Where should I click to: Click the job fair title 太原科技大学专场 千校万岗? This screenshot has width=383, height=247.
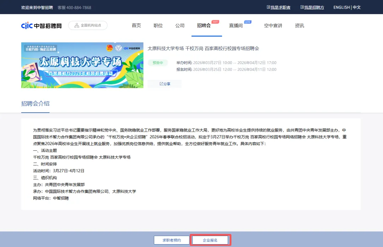[x=203, y=48]
